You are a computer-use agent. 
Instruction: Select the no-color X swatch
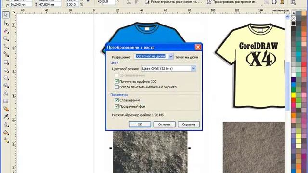coord(294,18)
